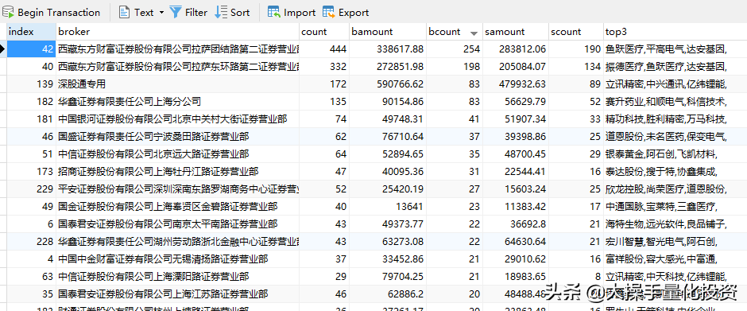
Task: Select top3 cell 富祥股份,容大感光,中富通
Action: pyautogui.click(x=675, y=259)
